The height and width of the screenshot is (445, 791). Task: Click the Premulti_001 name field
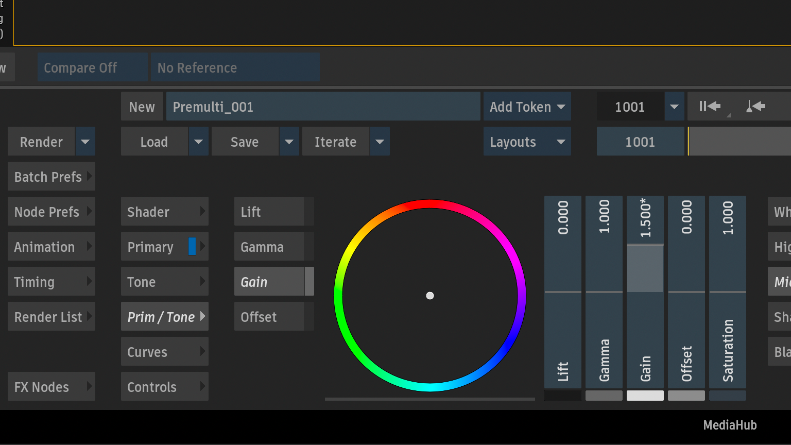(x=323, y=107)
